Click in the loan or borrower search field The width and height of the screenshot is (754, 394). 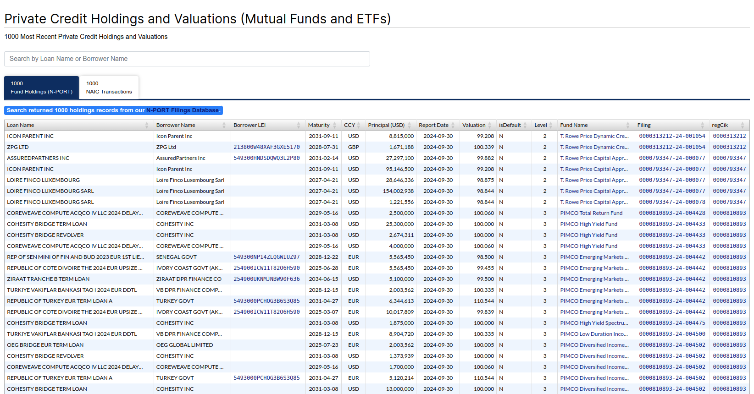point(187,59)
